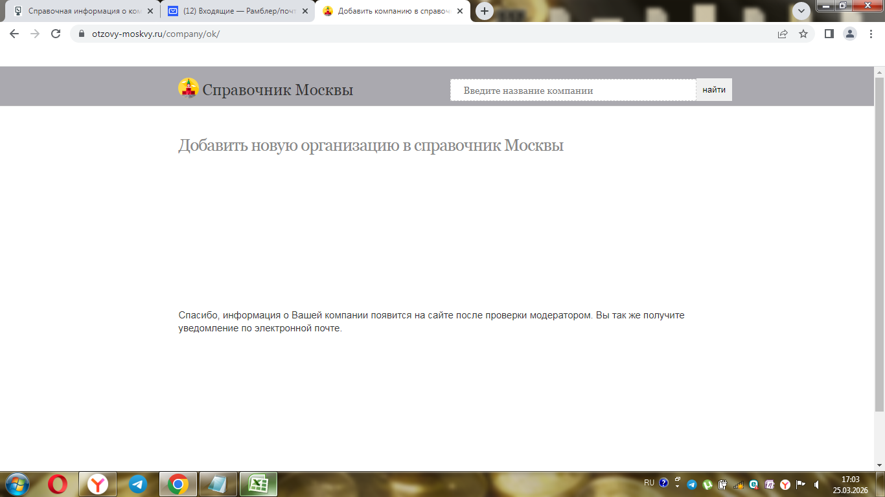Click the address bar URL
The height and width of the screenshot is (497, 885).
pyautogui.click(x=156, y=34)
